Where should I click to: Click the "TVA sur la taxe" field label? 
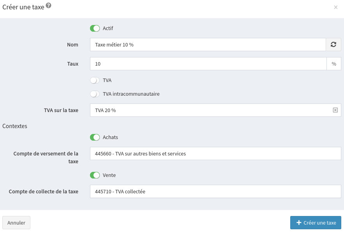click(x=61, y=110)
